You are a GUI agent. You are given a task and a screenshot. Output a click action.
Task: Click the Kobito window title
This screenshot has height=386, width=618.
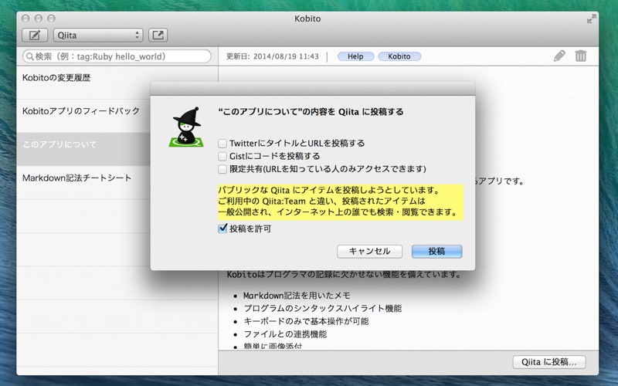point(307,19)
